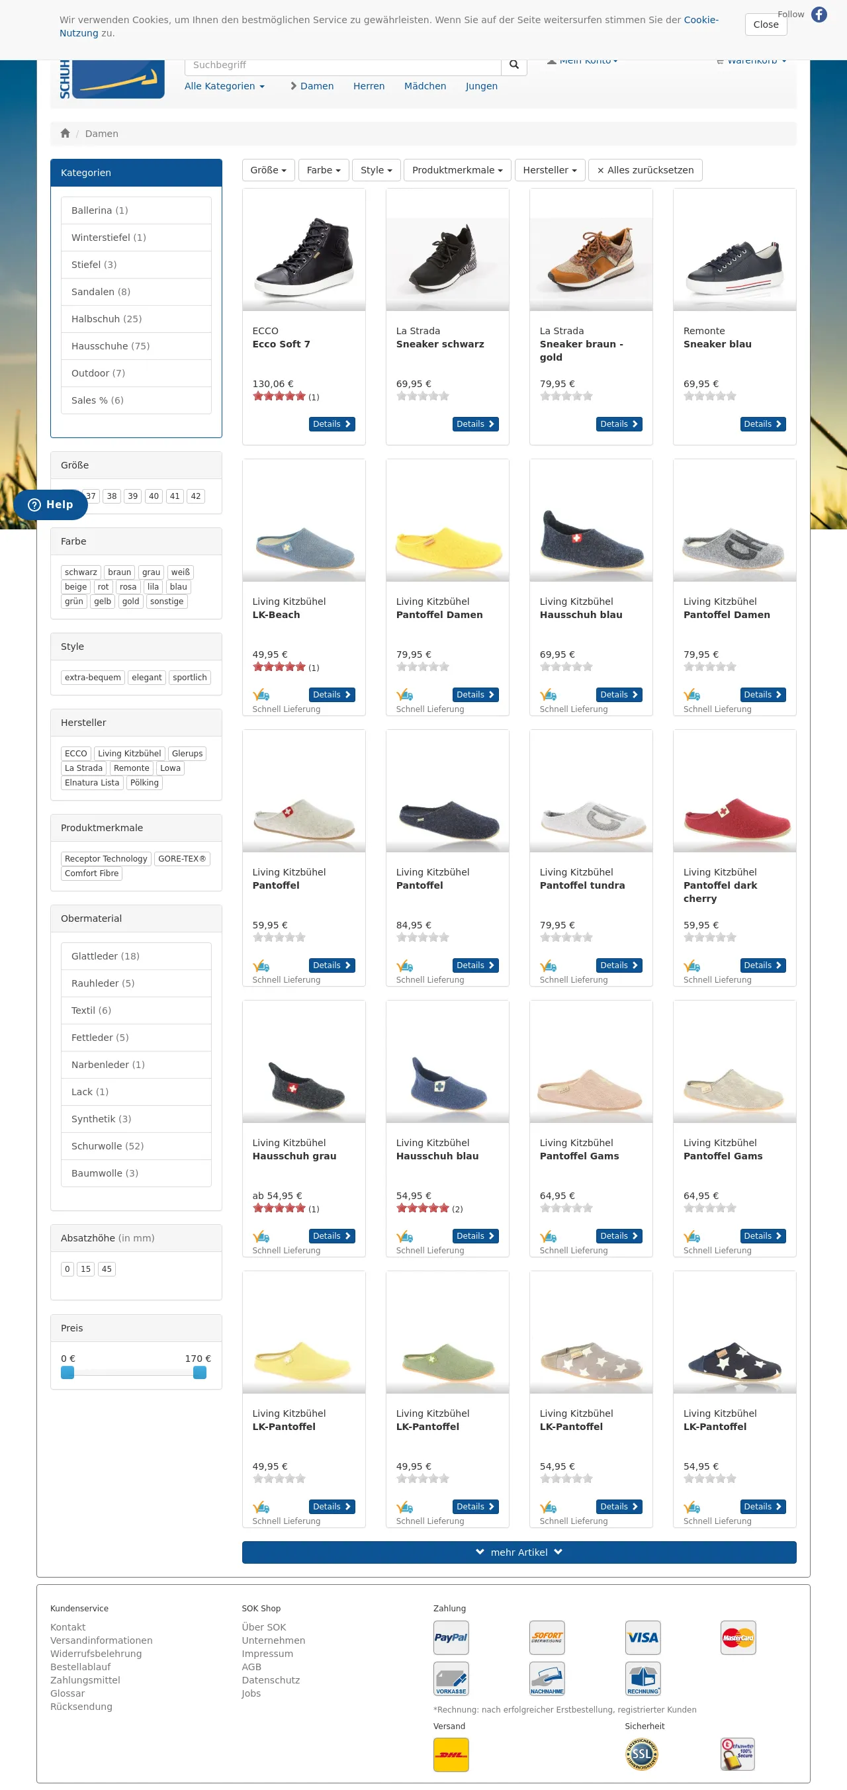Toggle heel height 15 filter
The height and width of the screenshot is (1790, 847).
tap(85, 1269)
